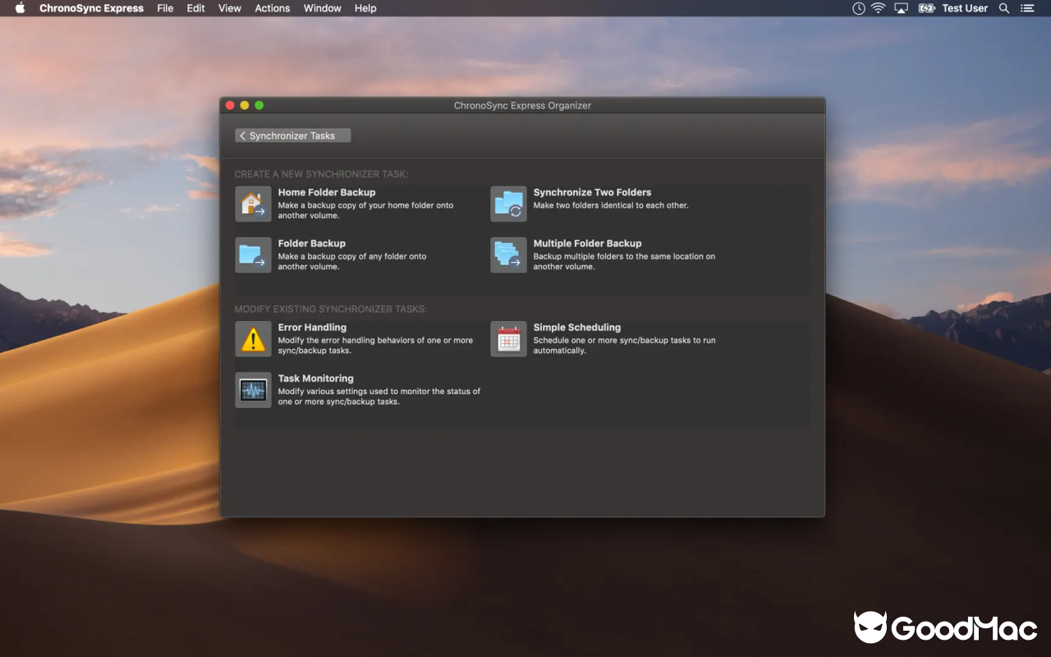Select the Task Monitoring icon
1051x657 pixels.
point(253,390)
